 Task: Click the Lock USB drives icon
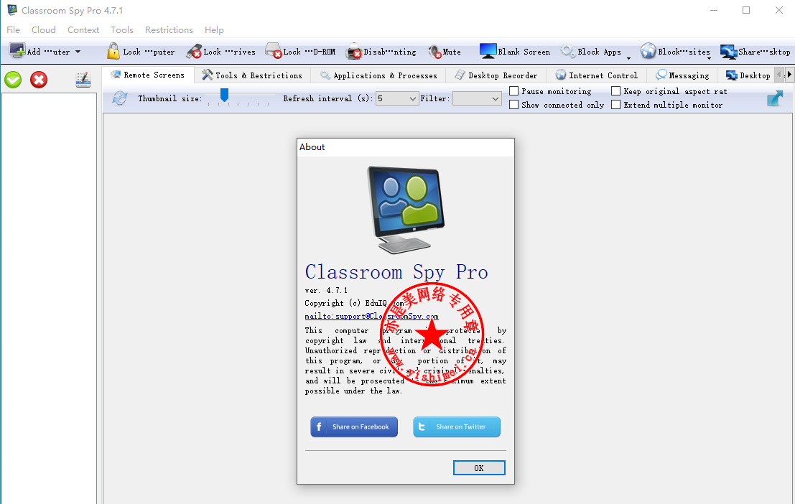[194, 51]
